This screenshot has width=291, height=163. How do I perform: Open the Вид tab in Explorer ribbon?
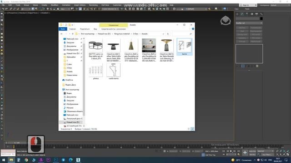95,29
